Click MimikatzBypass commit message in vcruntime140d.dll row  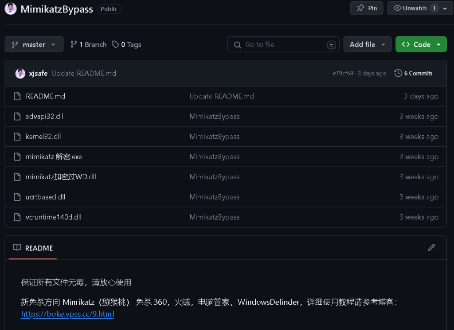(215, 217)
